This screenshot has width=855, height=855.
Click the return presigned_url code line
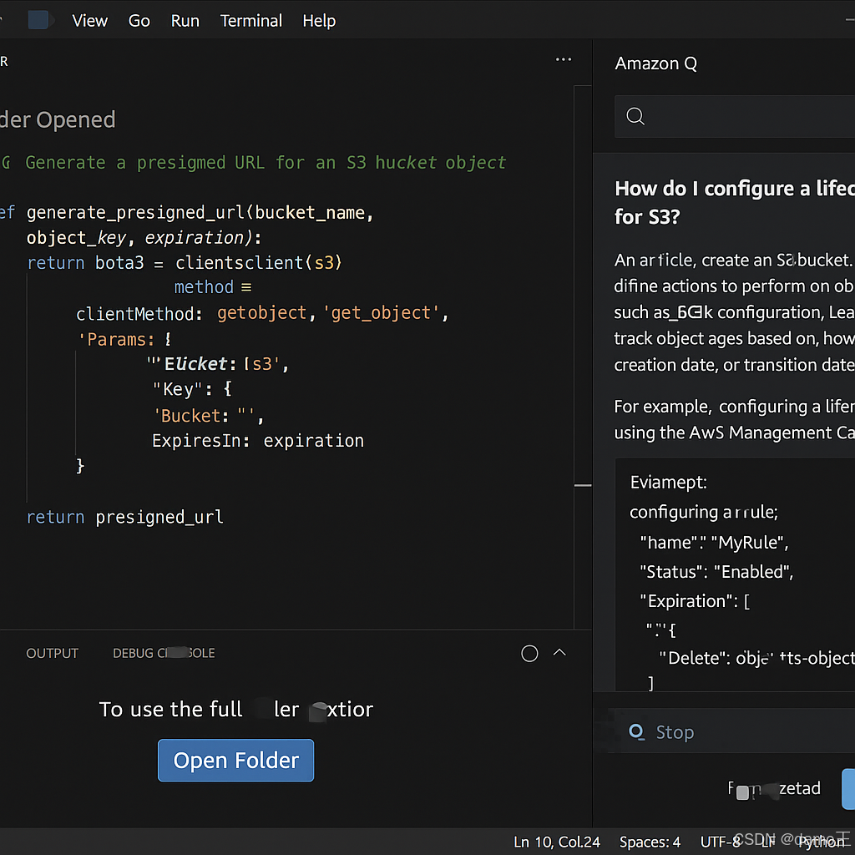pyautogui.click(x=125, y=517)
